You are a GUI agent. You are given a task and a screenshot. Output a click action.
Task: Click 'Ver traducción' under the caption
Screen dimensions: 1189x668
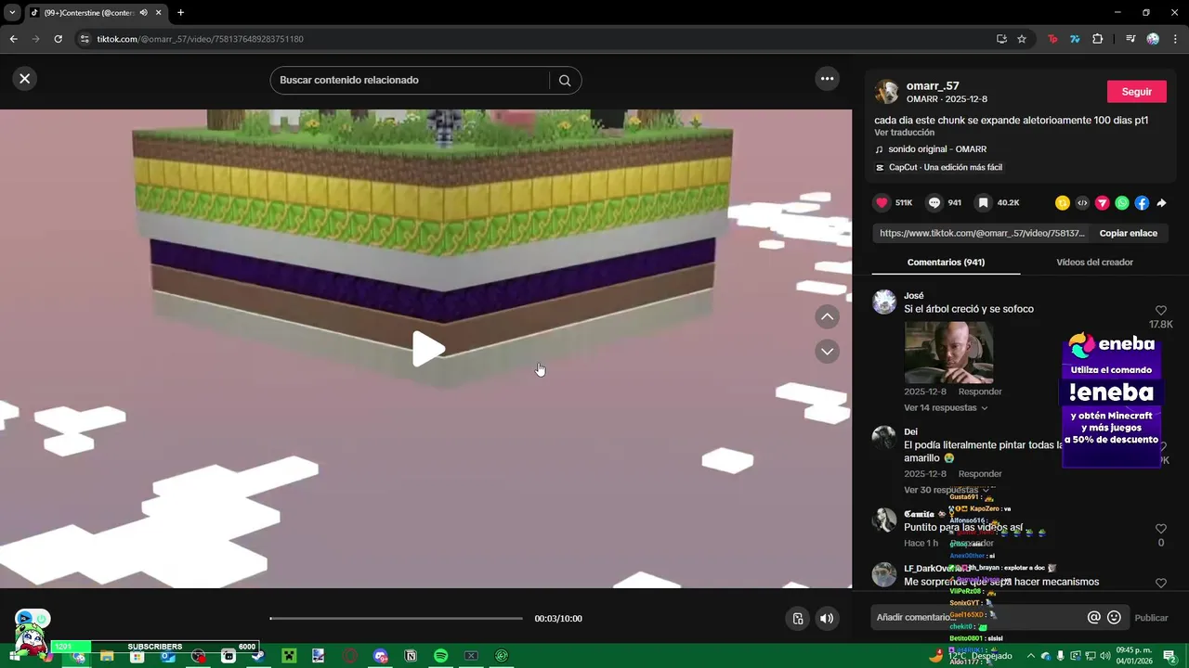click(x=904, y=133)
